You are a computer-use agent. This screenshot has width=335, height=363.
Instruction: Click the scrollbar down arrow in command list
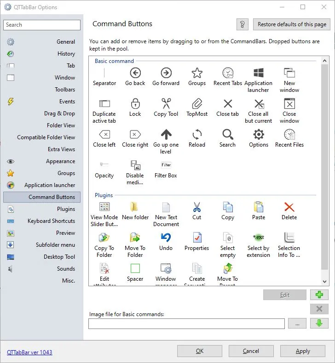324,281
